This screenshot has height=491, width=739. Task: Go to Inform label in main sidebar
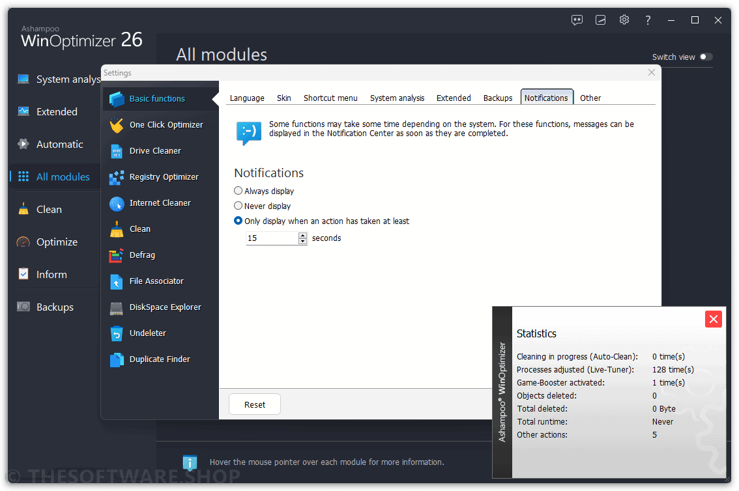coord(52,274)
